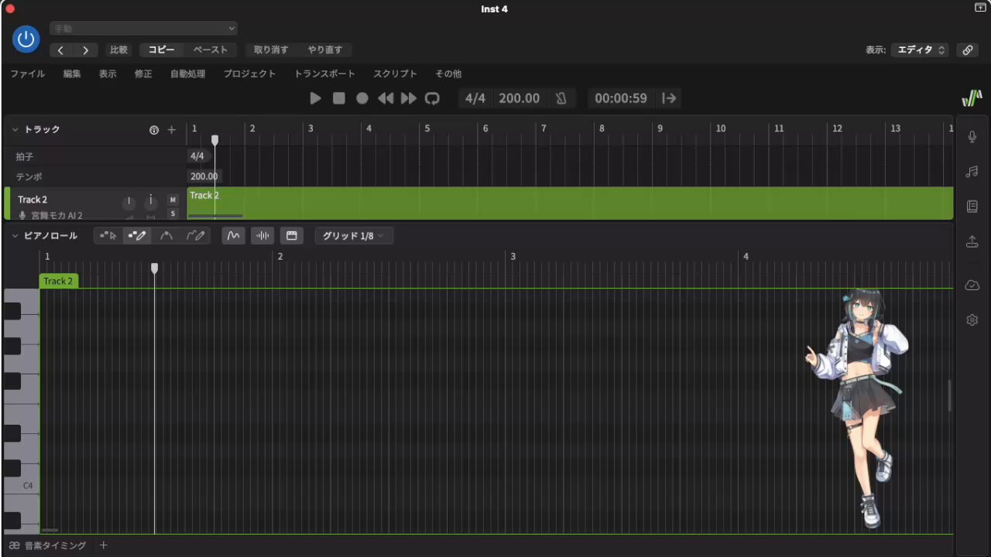Collapse the ピアノロール panel chevron
Viewport: 991px width, 557px height.
coord(15,236)
